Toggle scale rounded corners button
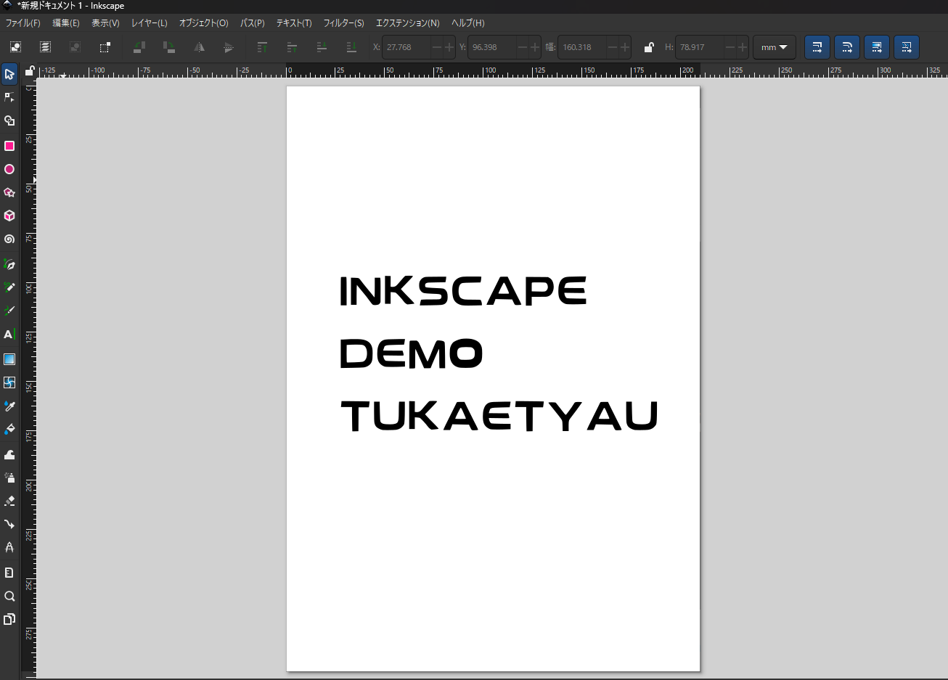 tap(847, 47)
